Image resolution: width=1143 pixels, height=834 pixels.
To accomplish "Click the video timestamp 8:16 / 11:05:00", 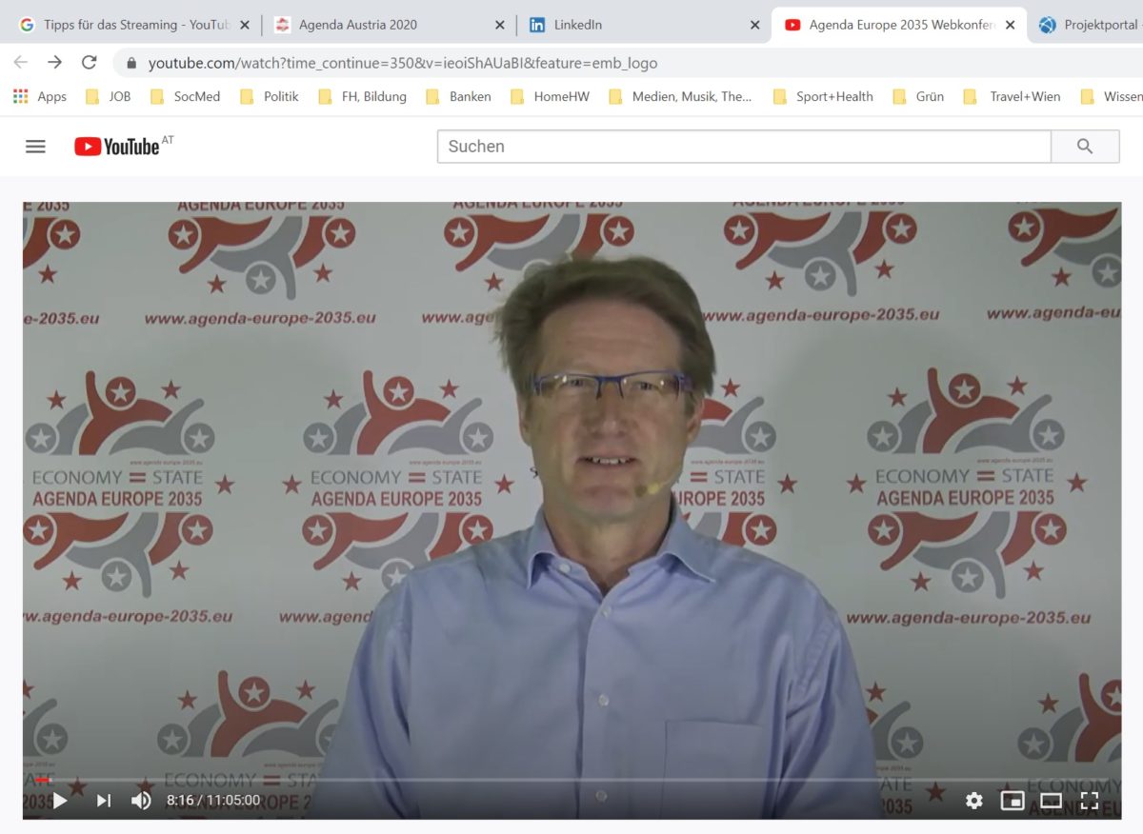I will pyautogui.click(x=213, y=801).
